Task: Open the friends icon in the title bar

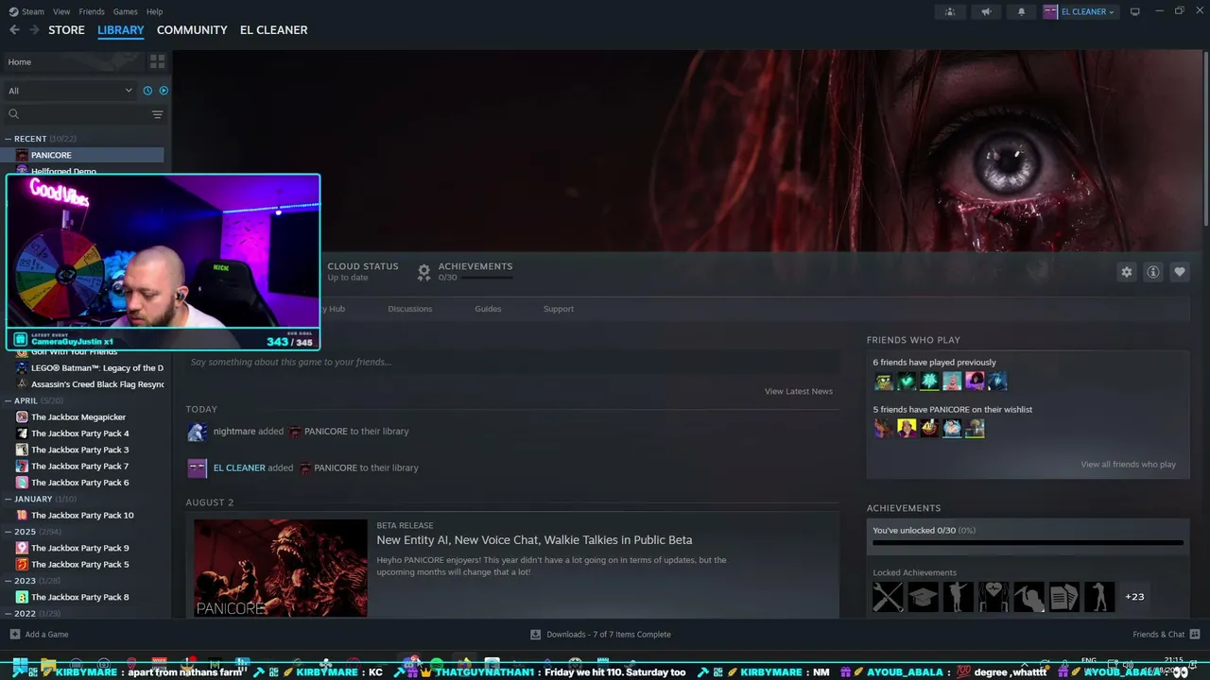Action: [x=950, y=11]
